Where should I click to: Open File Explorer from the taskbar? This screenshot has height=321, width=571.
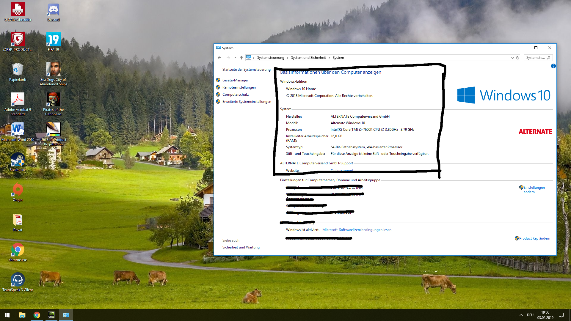coord(22,315)
